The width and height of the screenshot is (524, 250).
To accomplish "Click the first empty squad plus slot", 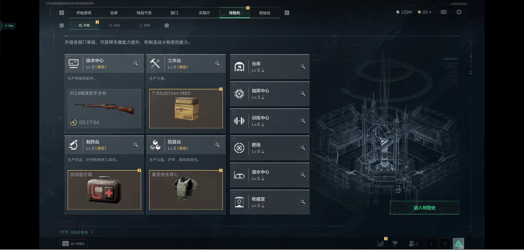I will (x=431, y=243).
